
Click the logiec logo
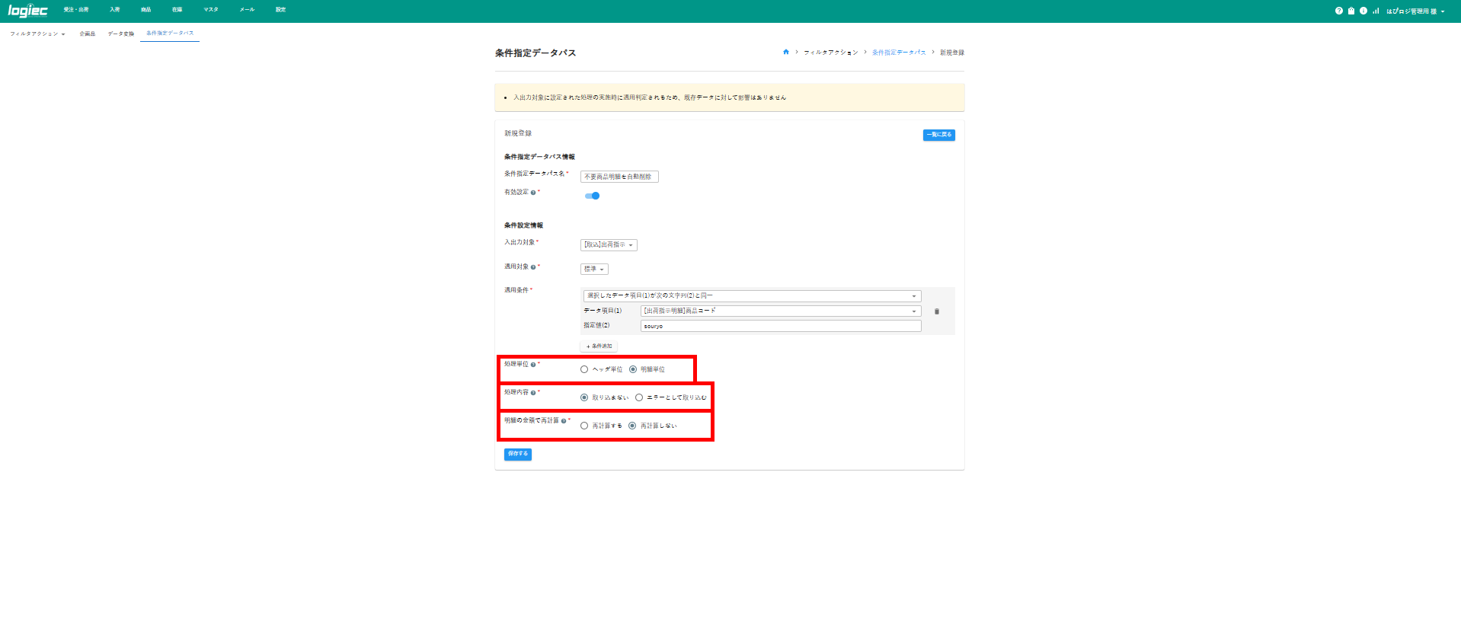click(x=27, y=11)
